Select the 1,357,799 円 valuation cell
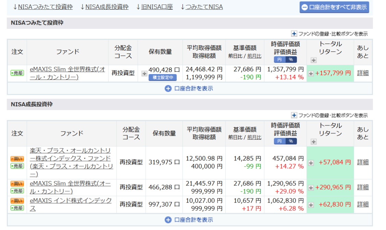This screenshot has height=230, width=386. coord(286,69)
